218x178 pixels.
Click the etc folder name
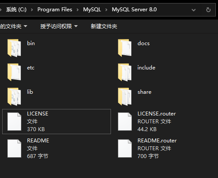pyautogui.click(x=31, y=68)
